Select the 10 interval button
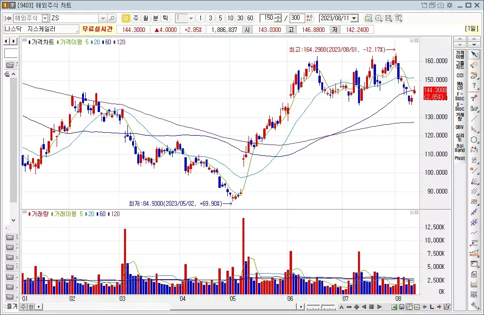The width and height of the screenshot is (484, 315). pyautogui.click(x=230, y=18)
